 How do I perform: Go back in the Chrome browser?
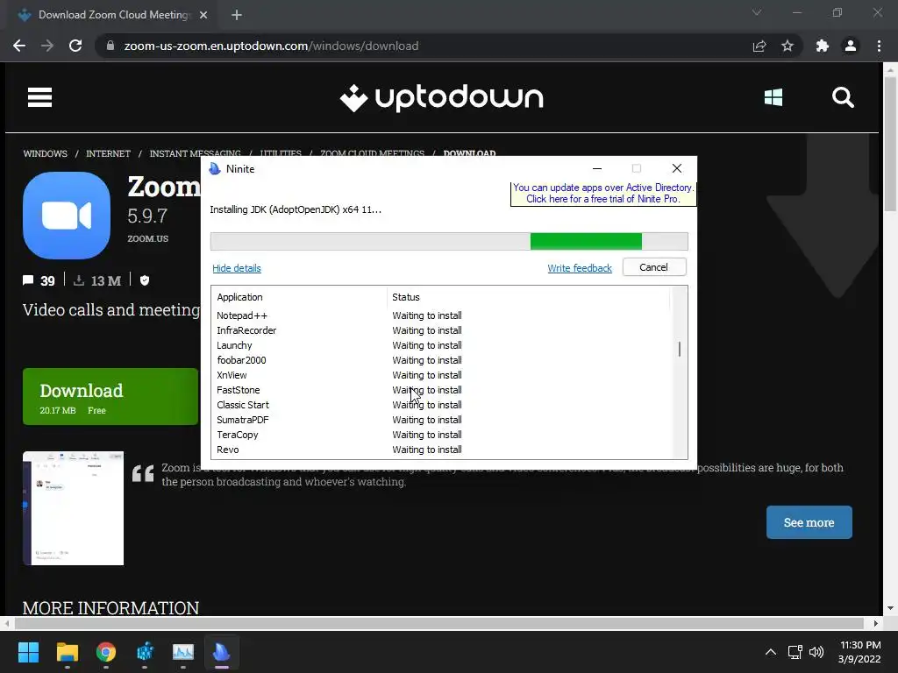coord(19,46)
